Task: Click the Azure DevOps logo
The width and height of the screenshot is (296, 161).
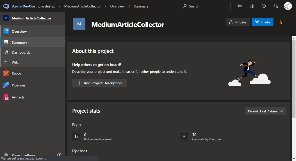Action: 6,6
